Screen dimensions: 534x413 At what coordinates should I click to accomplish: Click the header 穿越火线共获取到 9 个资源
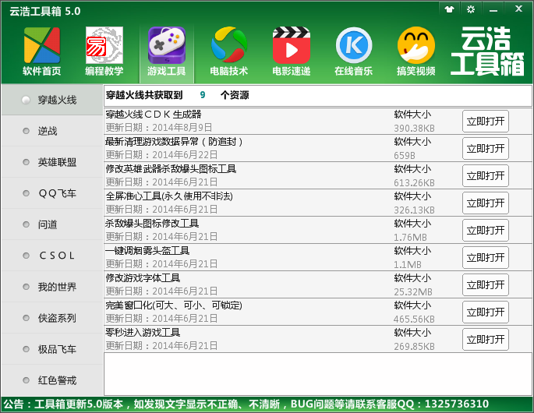177,95
